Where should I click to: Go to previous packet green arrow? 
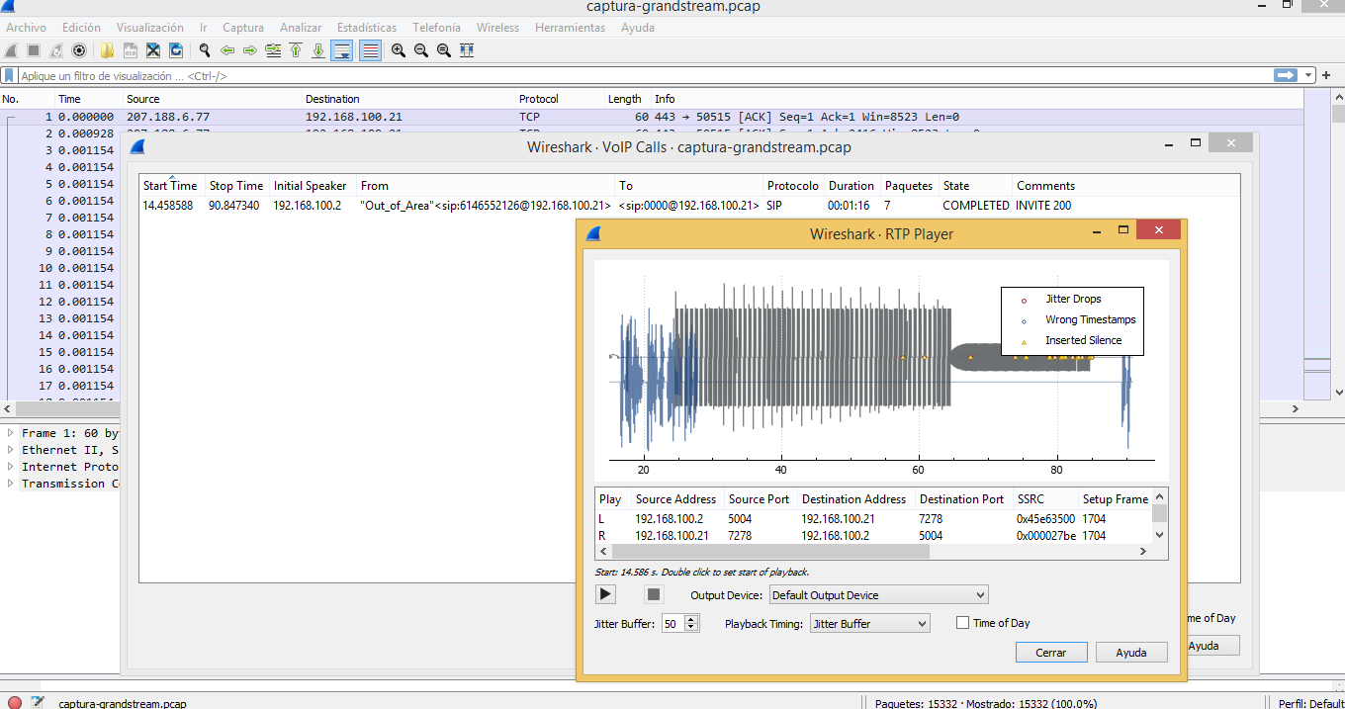[227, 50]
